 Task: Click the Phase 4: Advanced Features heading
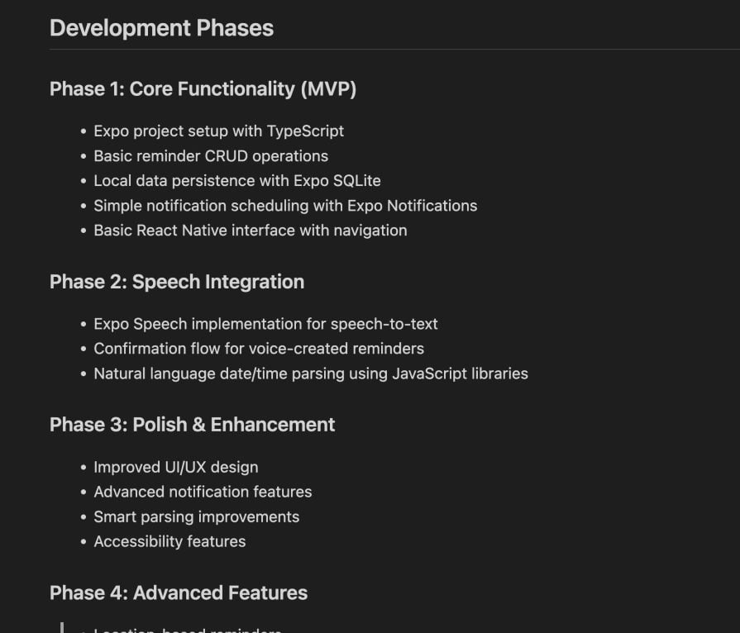point(179,593)
